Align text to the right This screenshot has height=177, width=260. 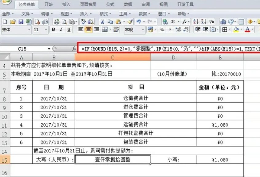[x=96, y=30]
